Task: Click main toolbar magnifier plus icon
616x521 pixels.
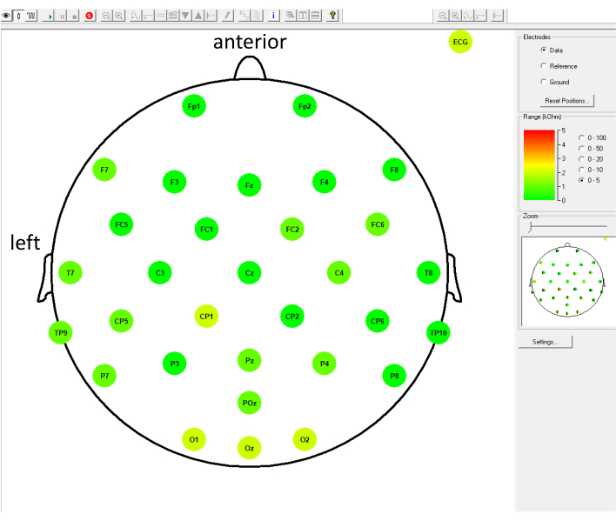Action: point(118,16)
